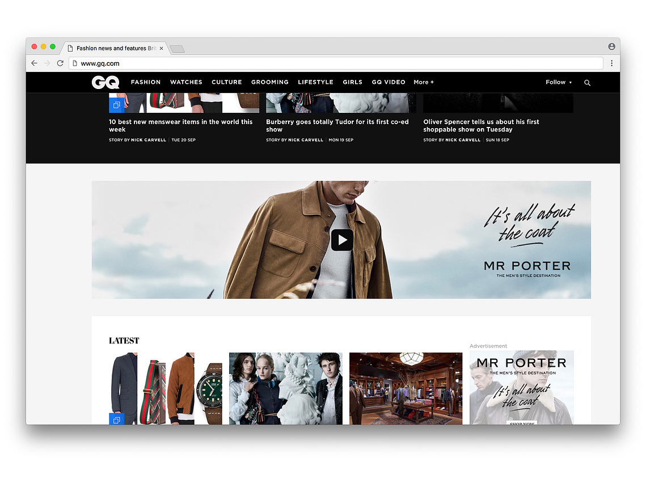Open a new browser tab

click(177, 49)
